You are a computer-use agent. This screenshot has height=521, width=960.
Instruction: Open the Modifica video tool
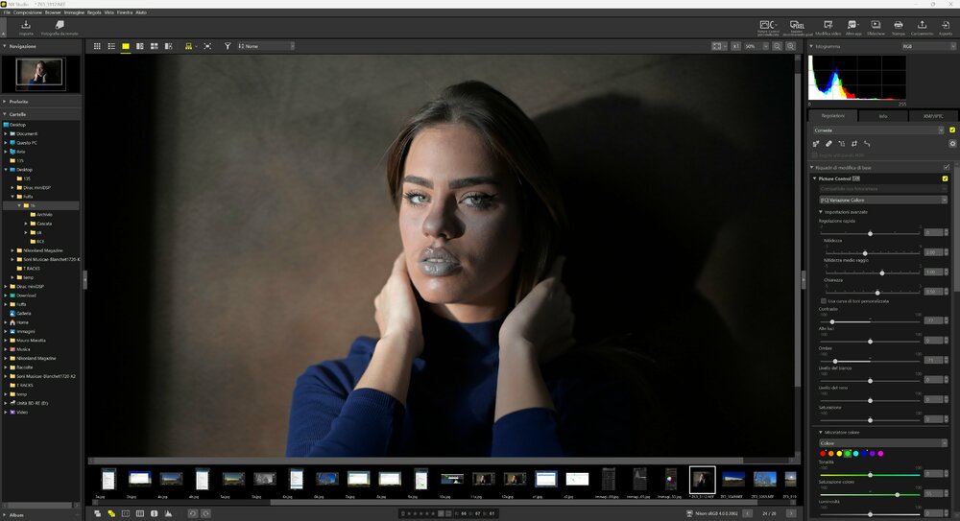click(x=828, y=27)
